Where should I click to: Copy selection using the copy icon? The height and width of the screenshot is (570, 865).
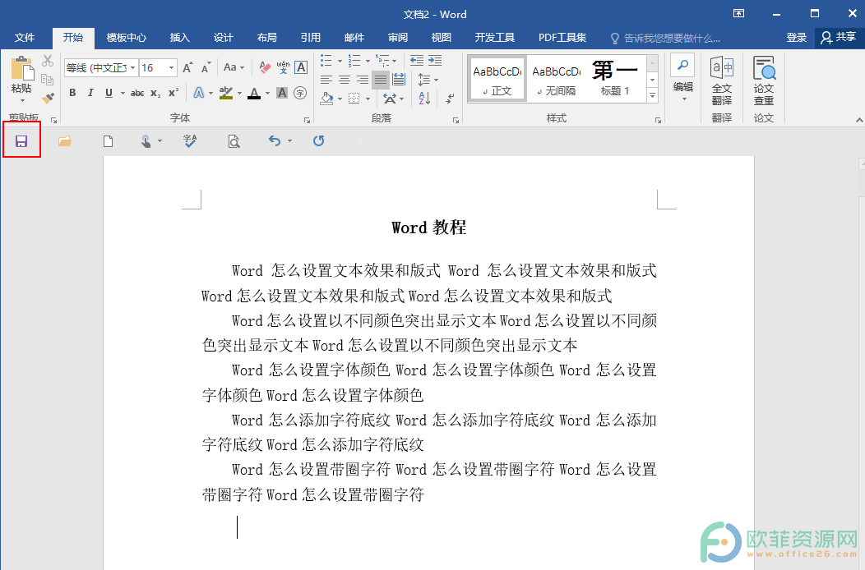click(x=48, y=80)
